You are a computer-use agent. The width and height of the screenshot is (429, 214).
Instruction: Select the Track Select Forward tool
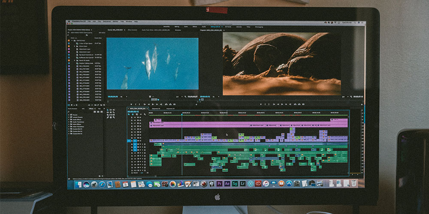[x=111, y=110]
